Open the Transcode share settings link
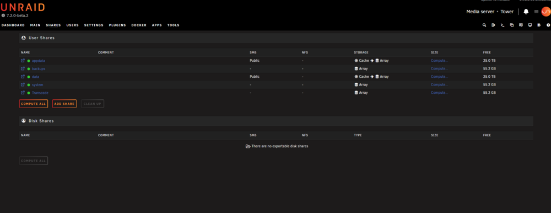Screen dimensions: 551x213 tap(40, 93)
